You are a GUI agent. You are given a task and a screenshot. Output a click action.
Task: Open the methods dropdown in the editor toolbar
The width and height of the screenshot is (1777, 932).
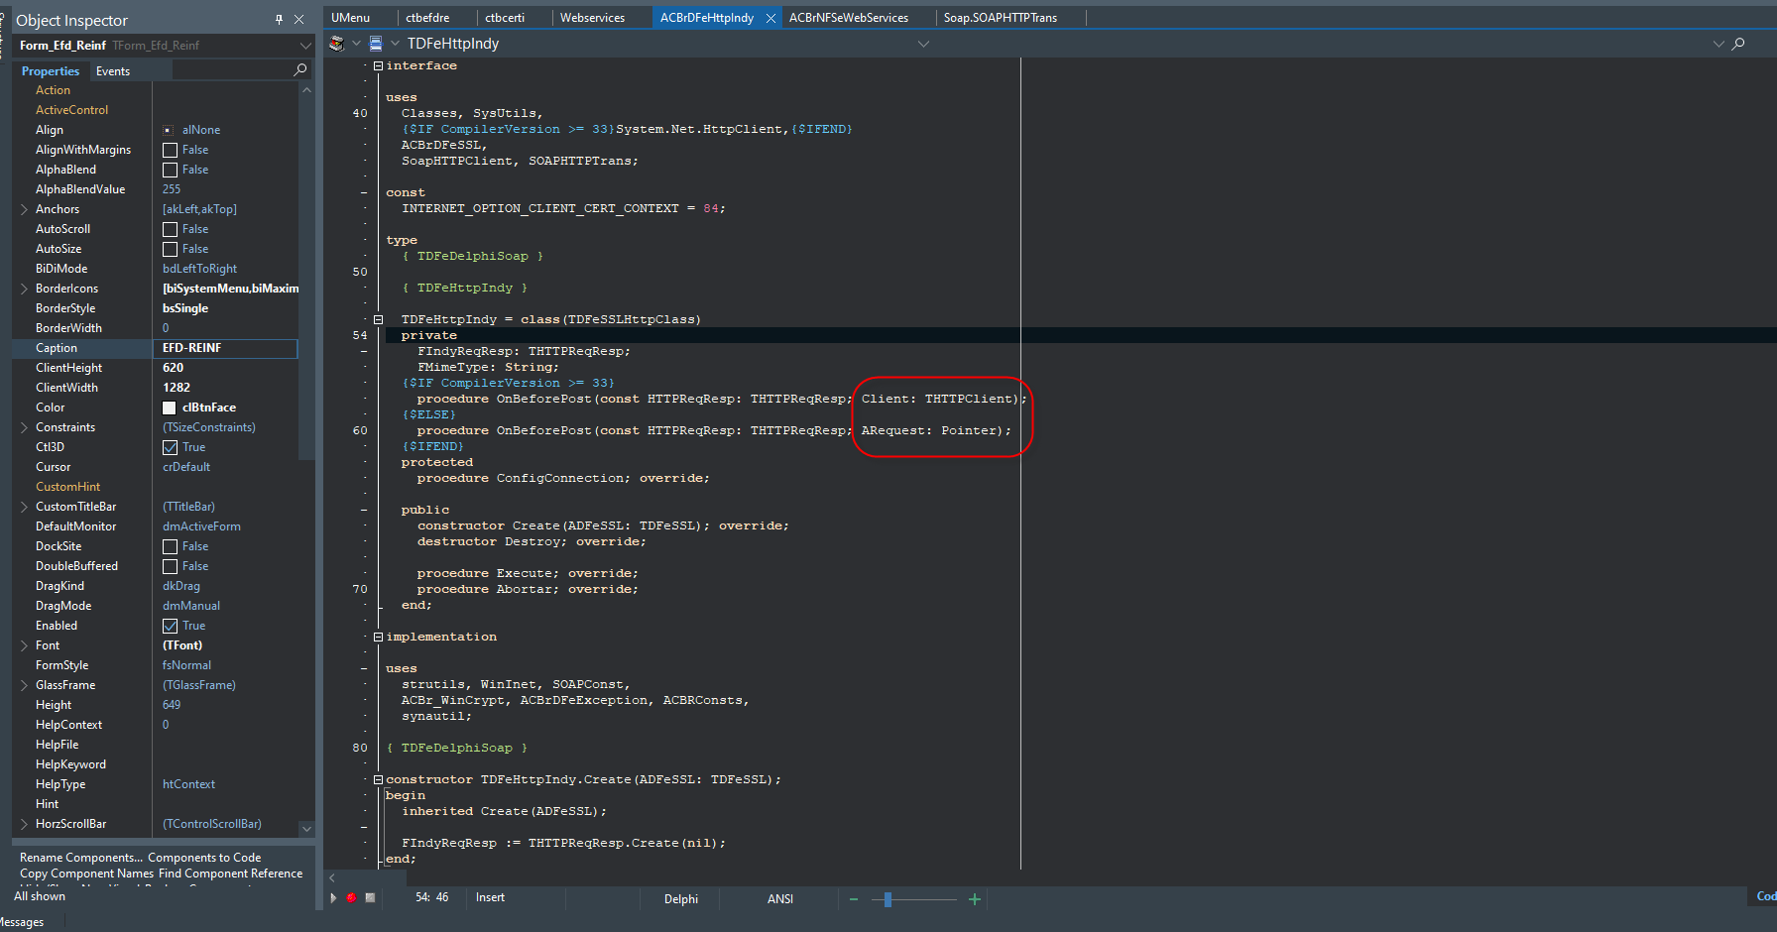coord(1718,44)
